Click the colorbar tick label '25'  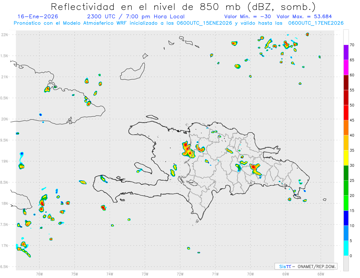(352, 180)
